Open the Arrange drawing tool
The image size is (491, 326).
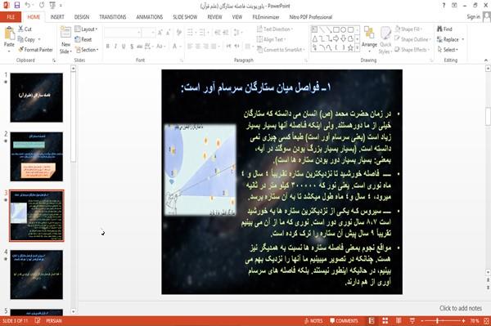pos(369,38)
